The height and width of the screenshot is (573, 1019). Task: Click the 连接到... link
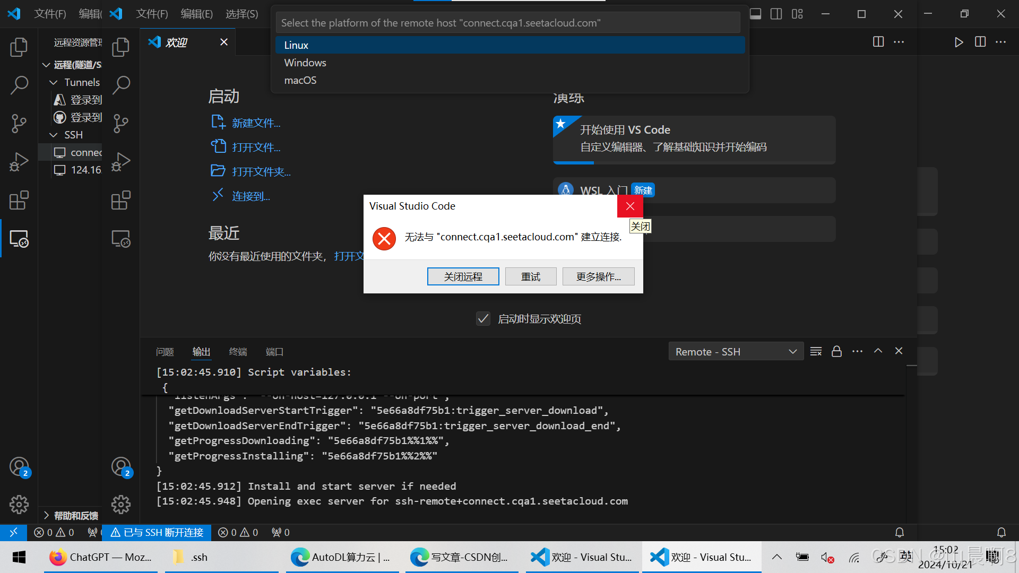251,196
